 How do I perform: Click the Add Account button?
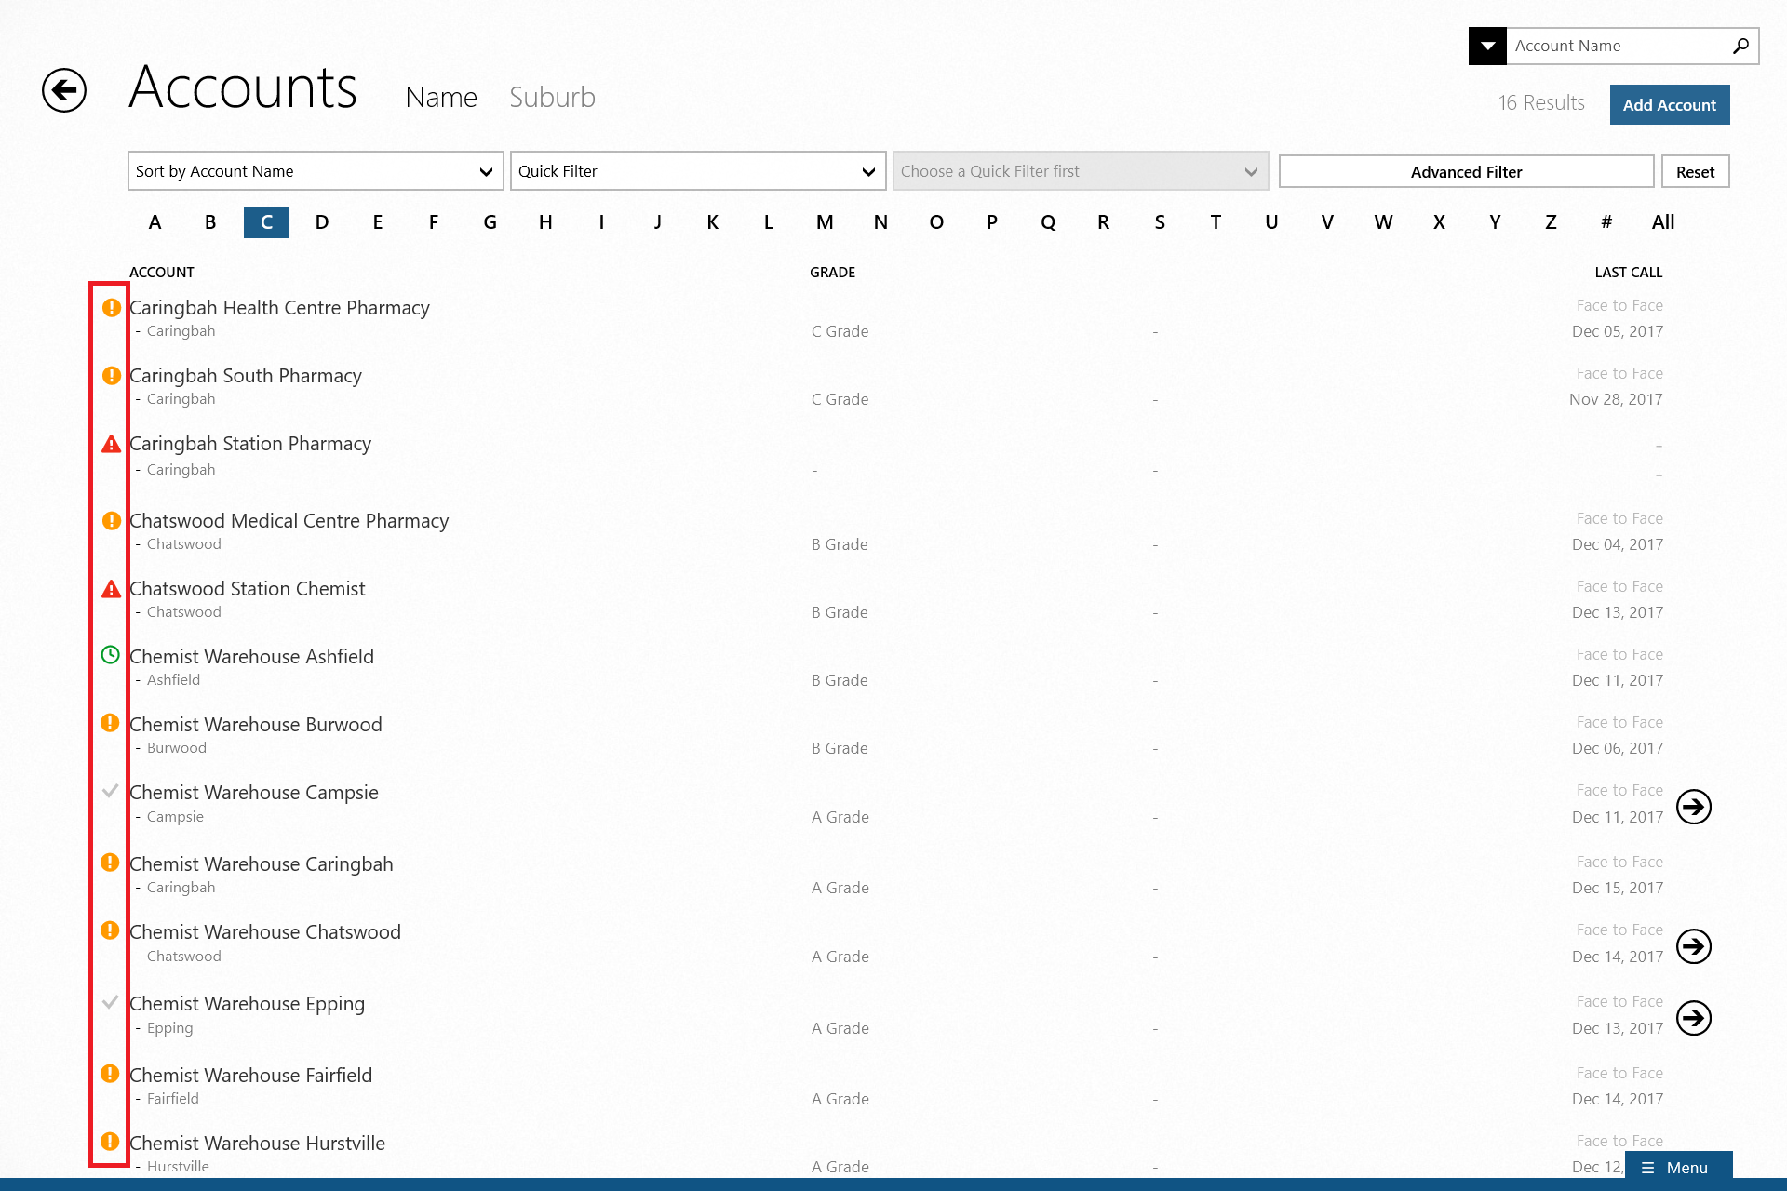(x=1669, y=105)
